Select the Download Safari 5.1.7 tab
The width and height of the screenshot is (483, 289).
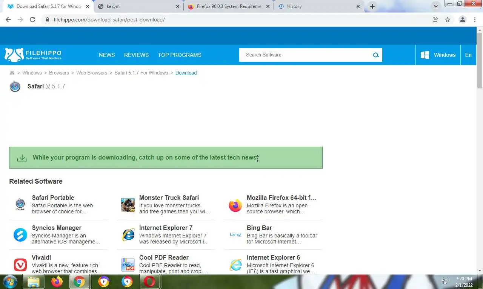coord(48,6)
